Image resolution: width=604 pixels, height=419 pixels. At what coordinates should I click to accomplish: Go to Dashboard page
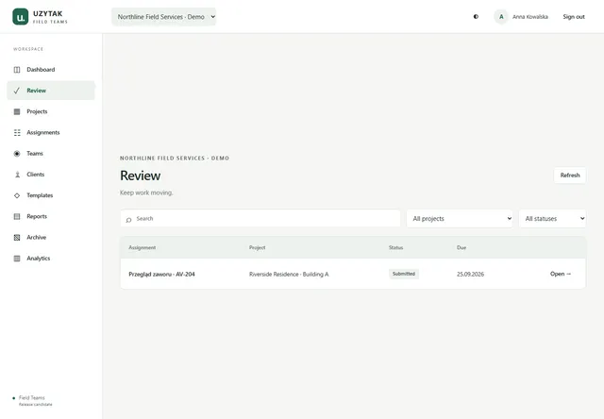coord(51,70)
